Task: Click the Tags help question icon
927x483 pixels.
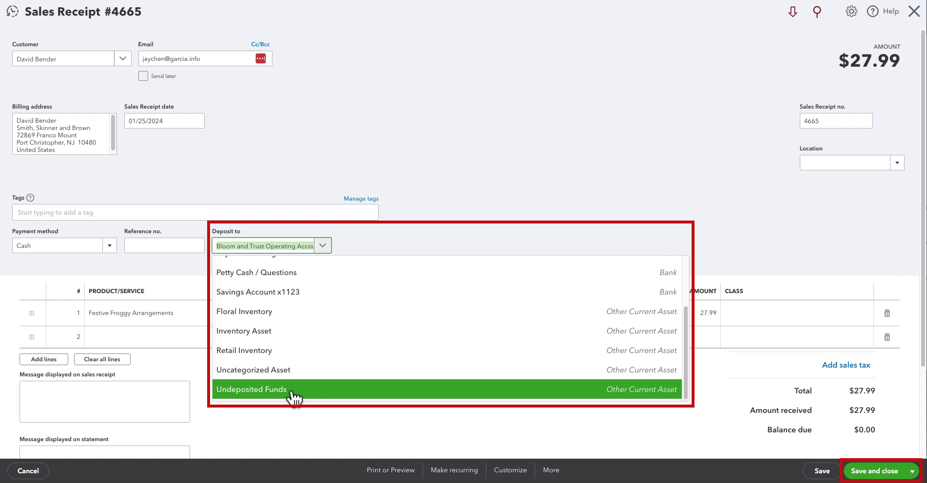Action: pyautogui.click(x=30, y=198)
